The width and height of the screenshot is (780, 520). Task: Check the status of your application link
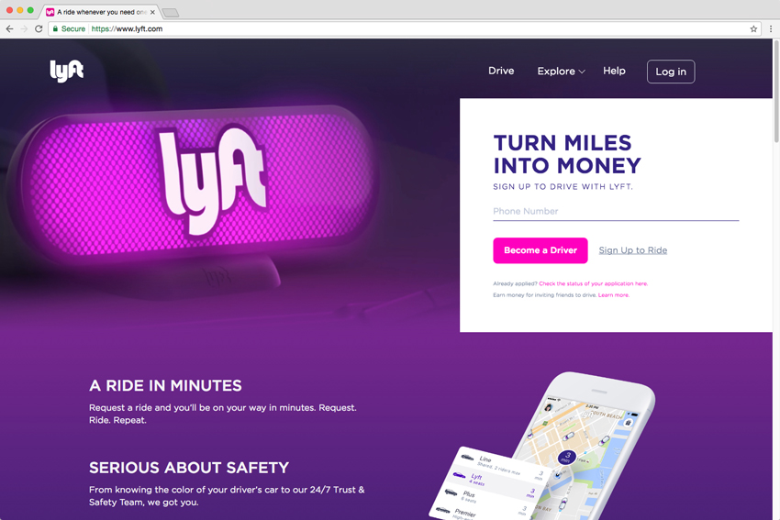593,284
